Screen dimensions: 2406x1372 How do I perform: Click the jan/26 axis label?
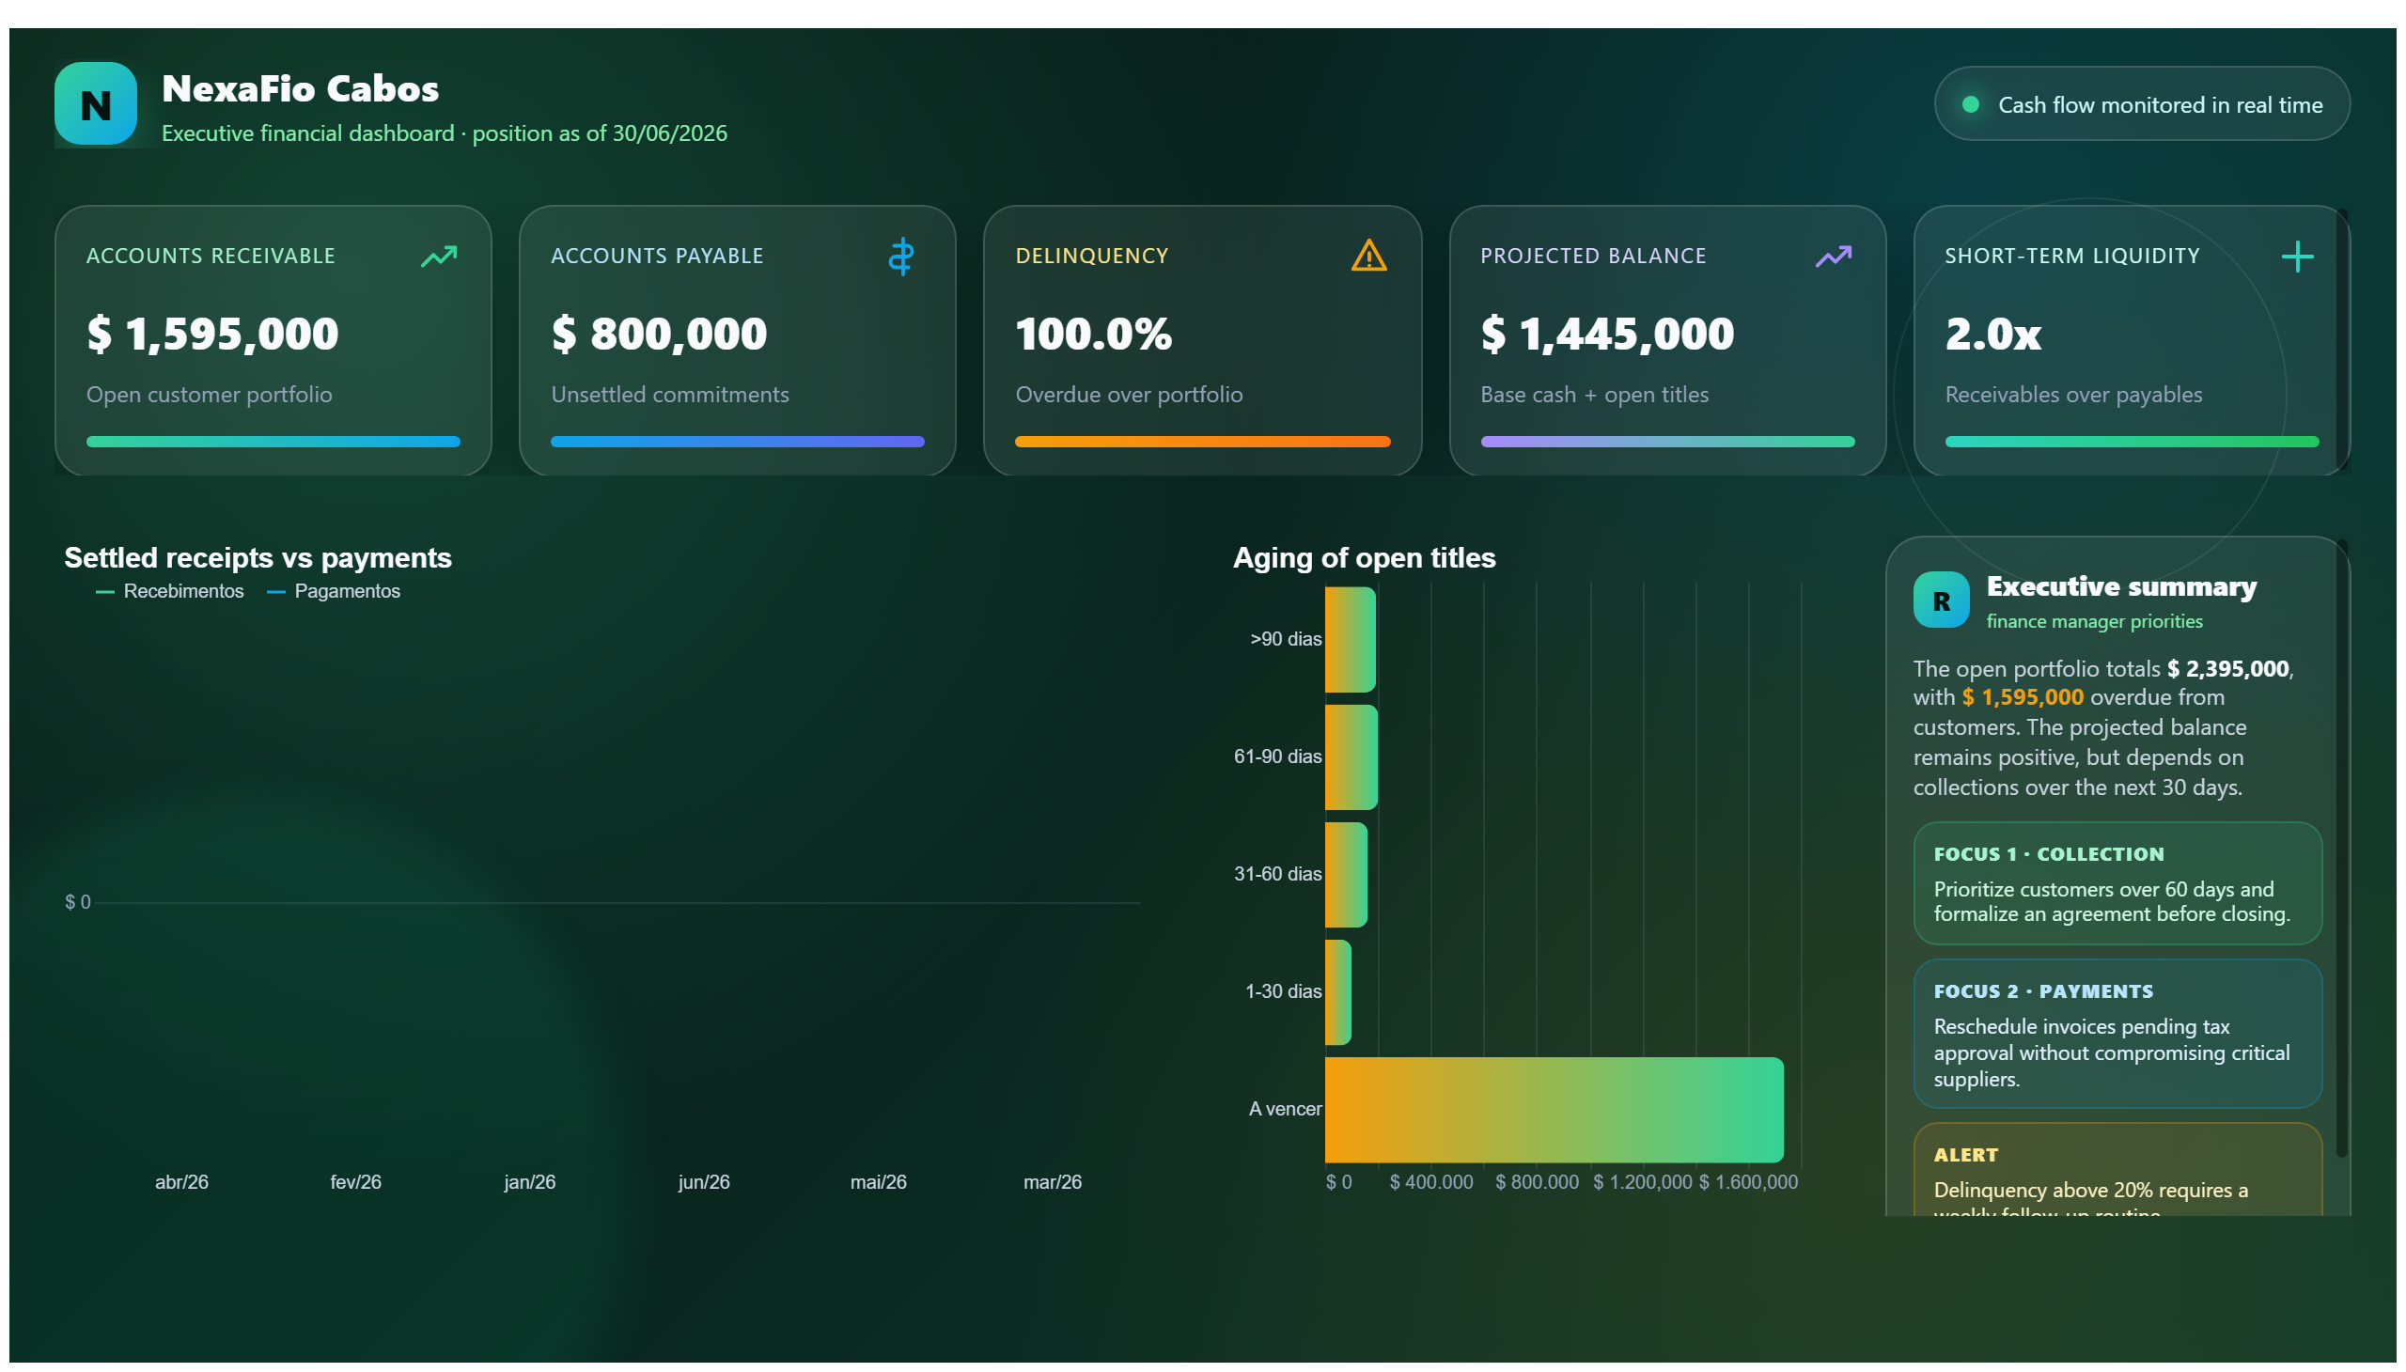530,1182
